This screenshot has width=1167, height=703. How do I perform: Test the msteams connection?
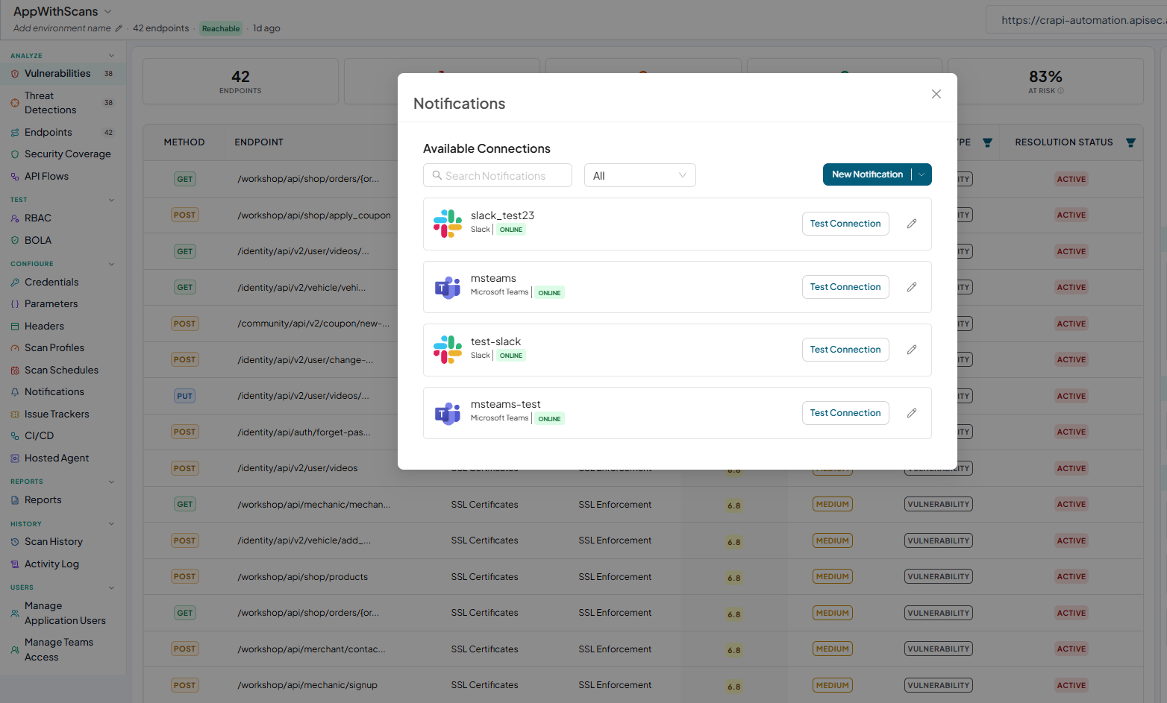coord(845,287)
